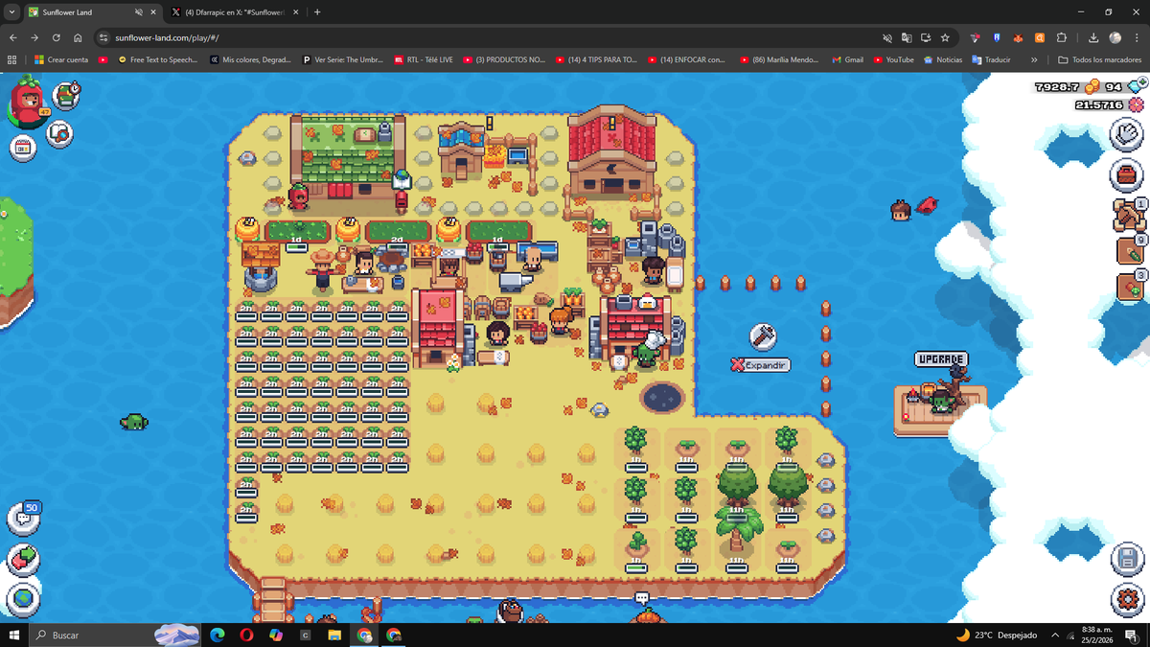Viewport: 1150px width, 647px height.
Task: Click the floppy disk save button
Action: pos(1127,559)
